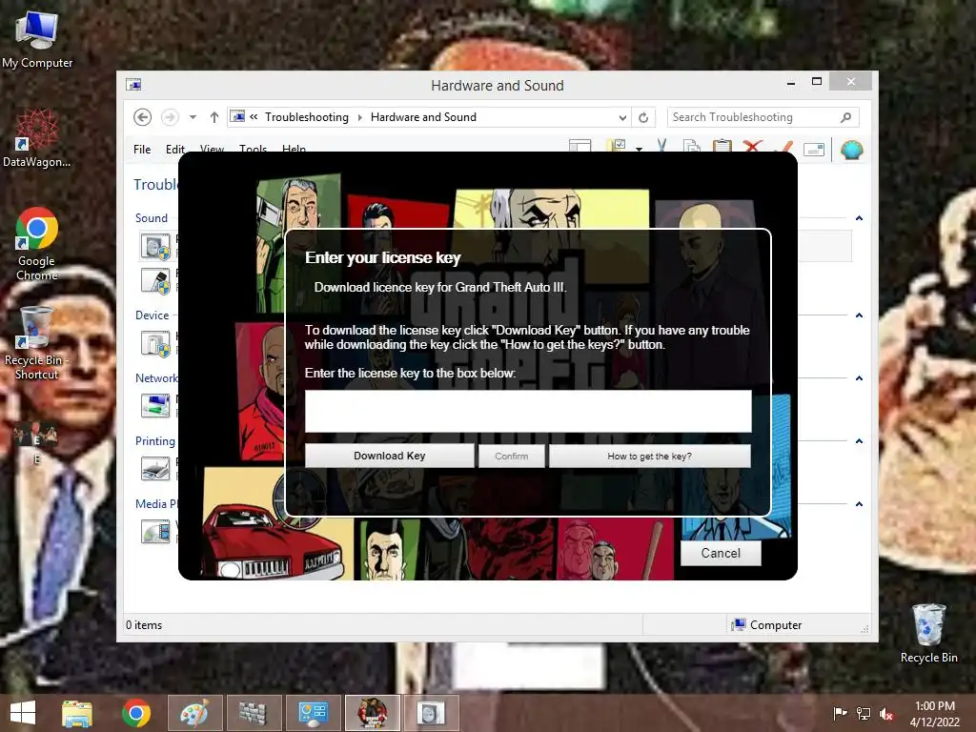Go back in the Hardware and Sound window
The height and width of the screenshot is (732, 976).
143,117
